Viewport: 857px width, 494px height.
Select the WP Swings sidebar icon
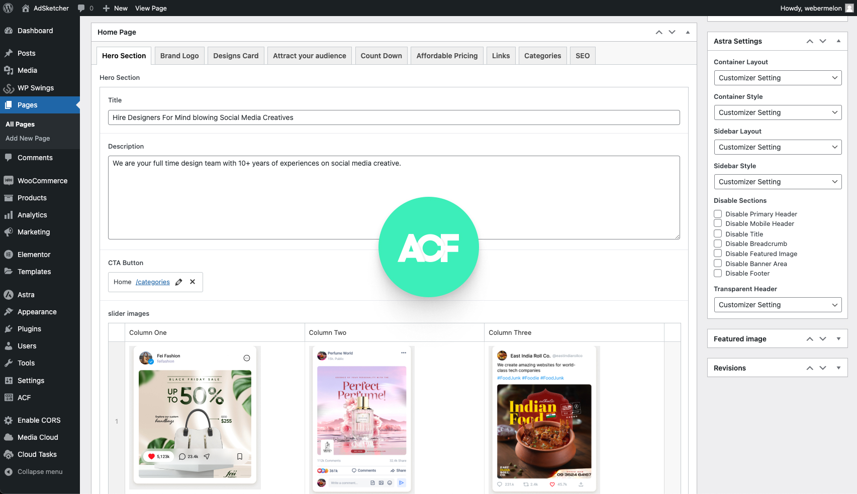click(x=9, y=88)
